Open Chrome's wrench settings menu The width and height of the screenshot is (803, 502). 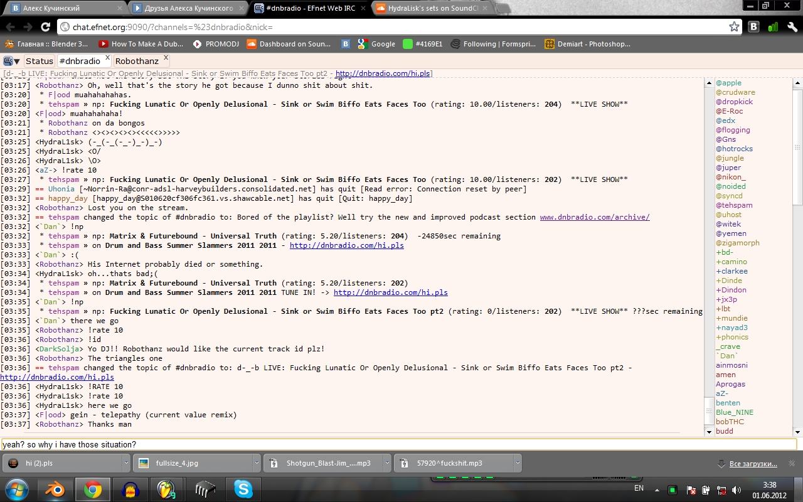(792, 27)
